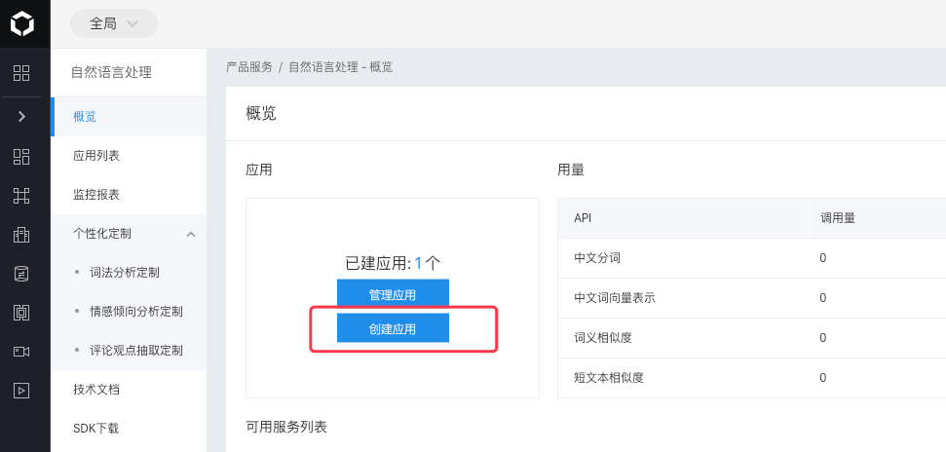Screen dimensions: 946x452
Task: Open the four-squares product grid icon
Action: click(21, 73)
